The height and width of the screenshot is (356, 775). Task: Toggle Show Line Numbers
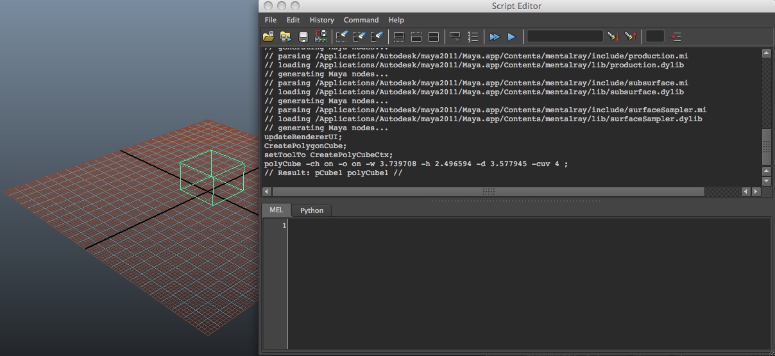(473, 37)
